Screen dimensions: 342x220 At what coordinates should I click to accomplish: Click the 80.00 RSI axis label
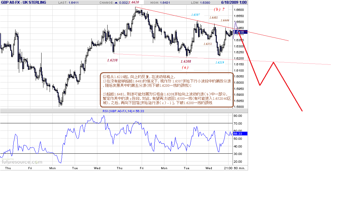pos(238,116)
